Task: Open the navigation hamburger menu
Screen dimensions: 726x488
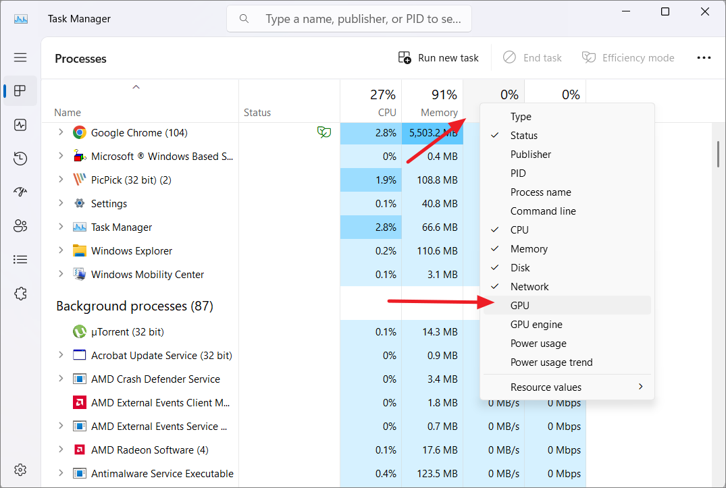Action: point(20,57)
